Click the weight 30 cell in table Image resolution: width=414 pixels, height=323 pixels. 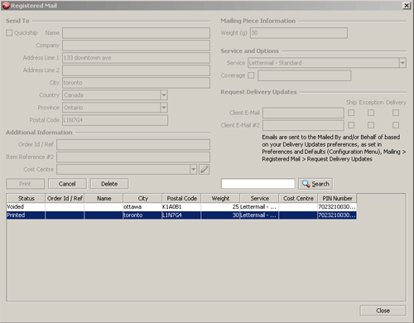(220, 215)
